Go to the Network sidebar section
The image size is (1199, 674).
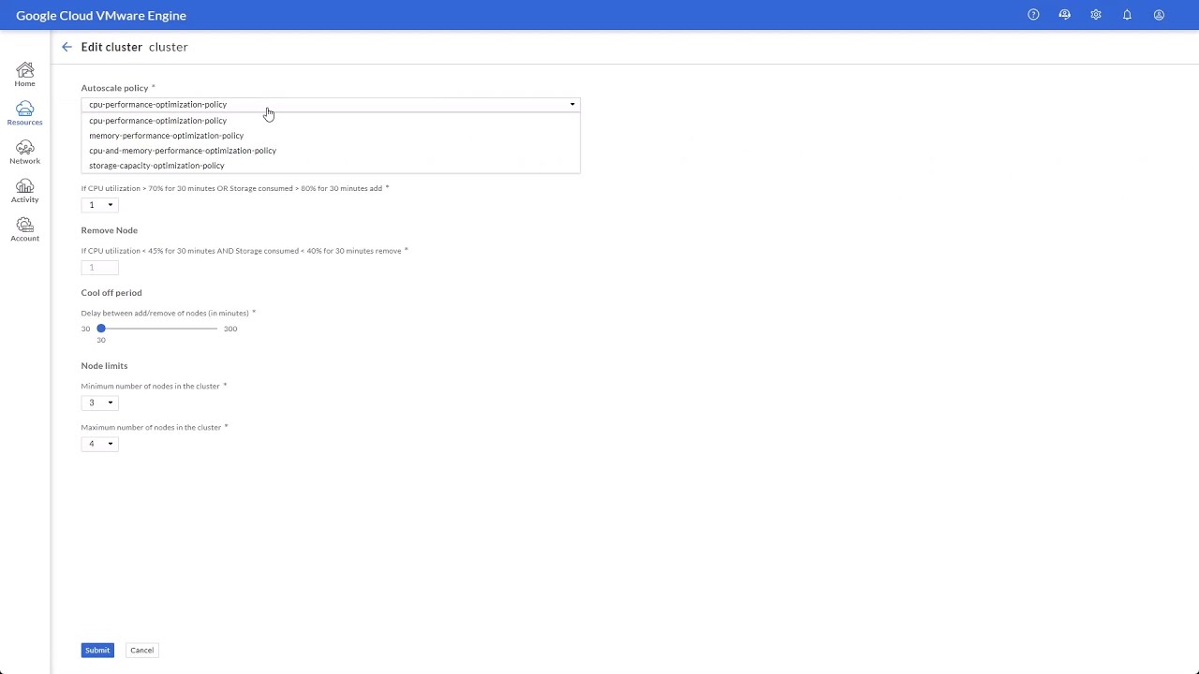[24, 152]
